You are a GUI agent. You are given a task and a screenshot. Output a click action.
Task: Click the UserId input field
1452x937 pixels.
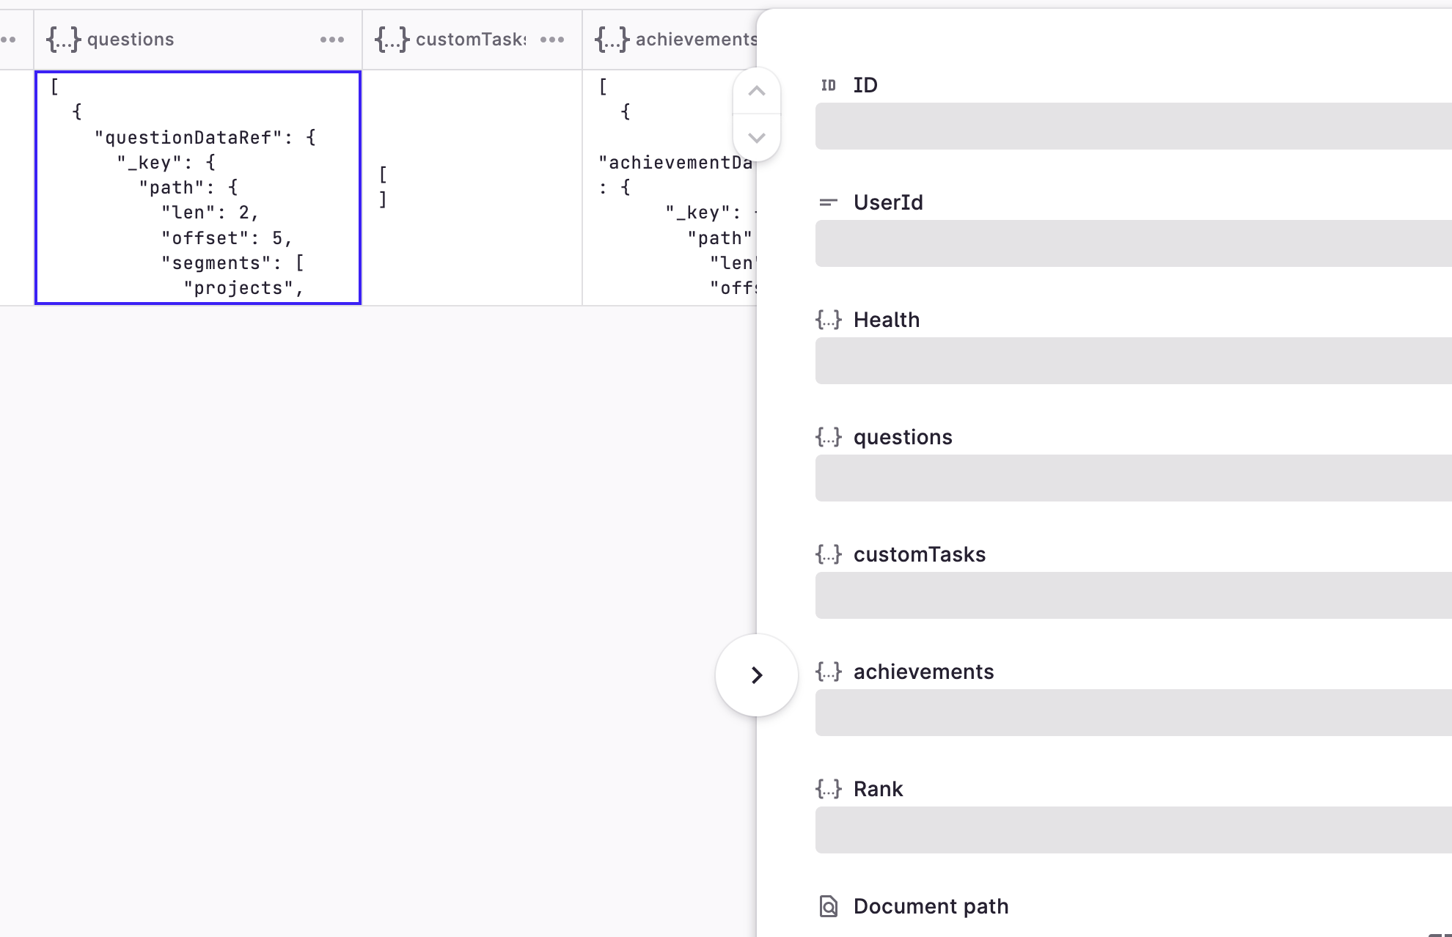tap(1132, 243)
